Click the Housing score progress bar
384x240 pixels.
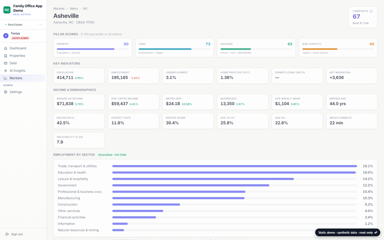pyautogui.click(x=256, y=49)
